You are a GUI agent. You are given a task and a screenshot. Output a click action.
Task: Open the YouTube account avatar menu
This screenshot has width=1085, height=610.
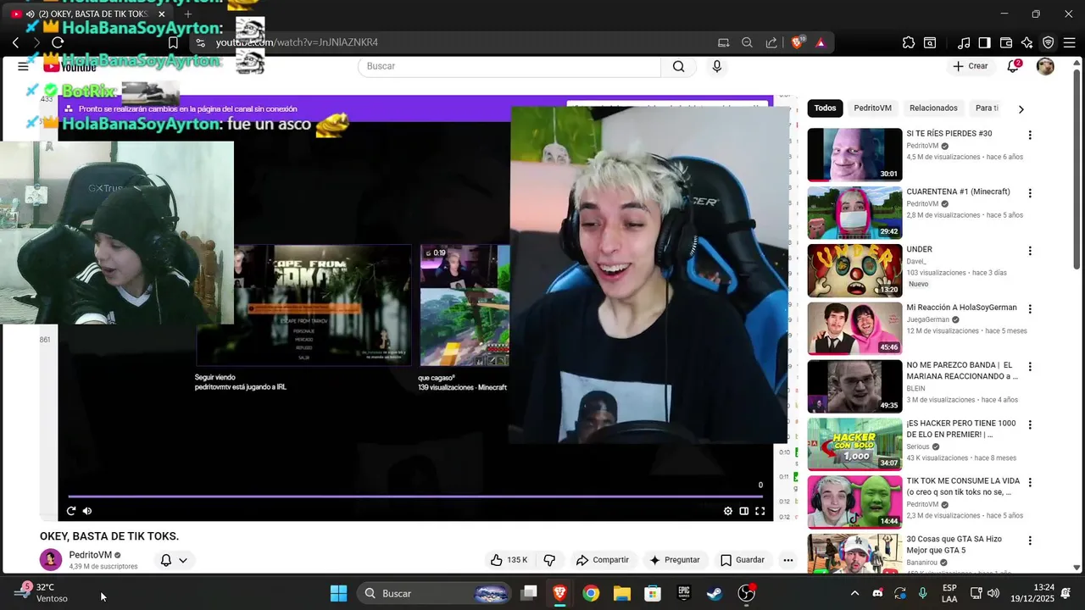(x=1046, y=66)
